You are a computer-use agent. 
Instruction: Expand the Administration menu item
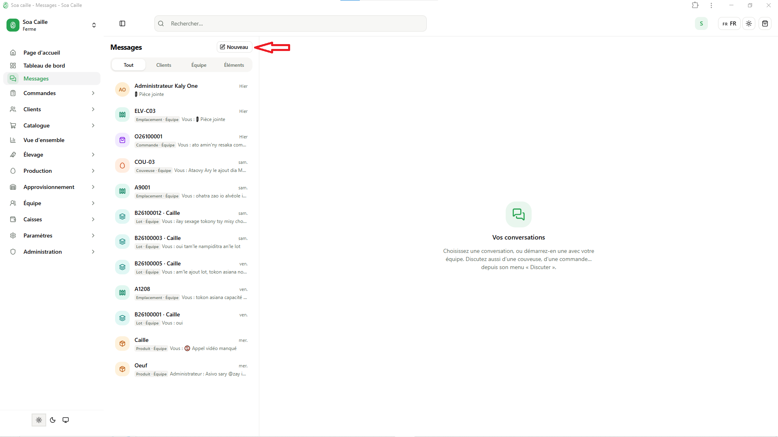point(52,252)
